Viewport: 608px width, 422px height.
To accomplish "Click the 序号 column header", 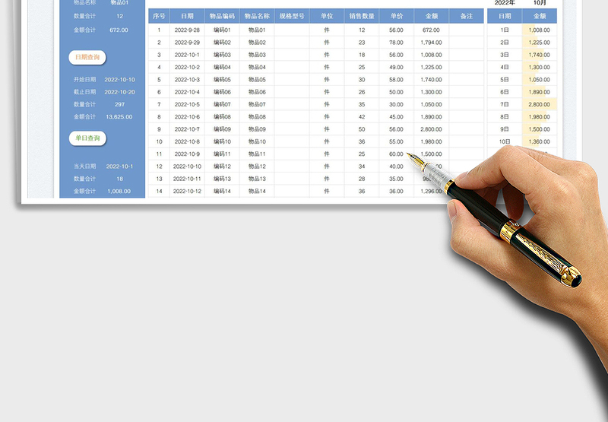I will coord(158,16).
